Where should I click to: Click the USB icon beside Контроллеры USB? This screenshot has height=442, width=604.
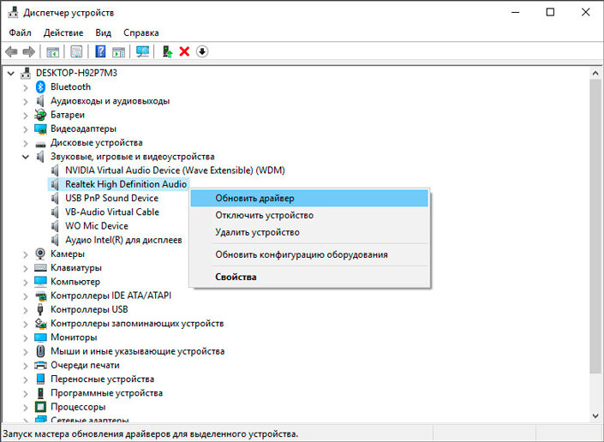click(x=40, y=309)
